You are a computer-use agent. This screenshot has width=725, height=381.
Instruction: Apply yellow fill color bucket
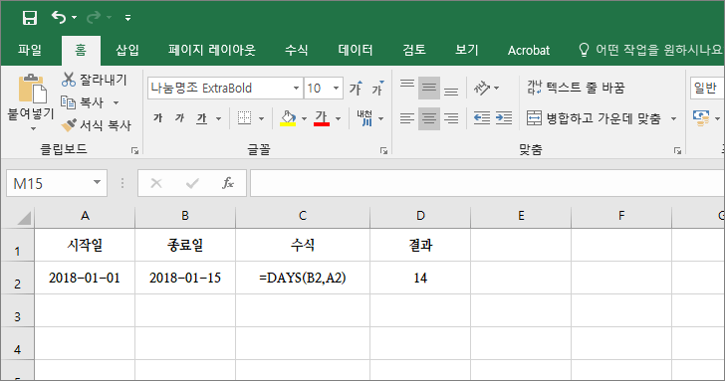click(x=288, y=118)
